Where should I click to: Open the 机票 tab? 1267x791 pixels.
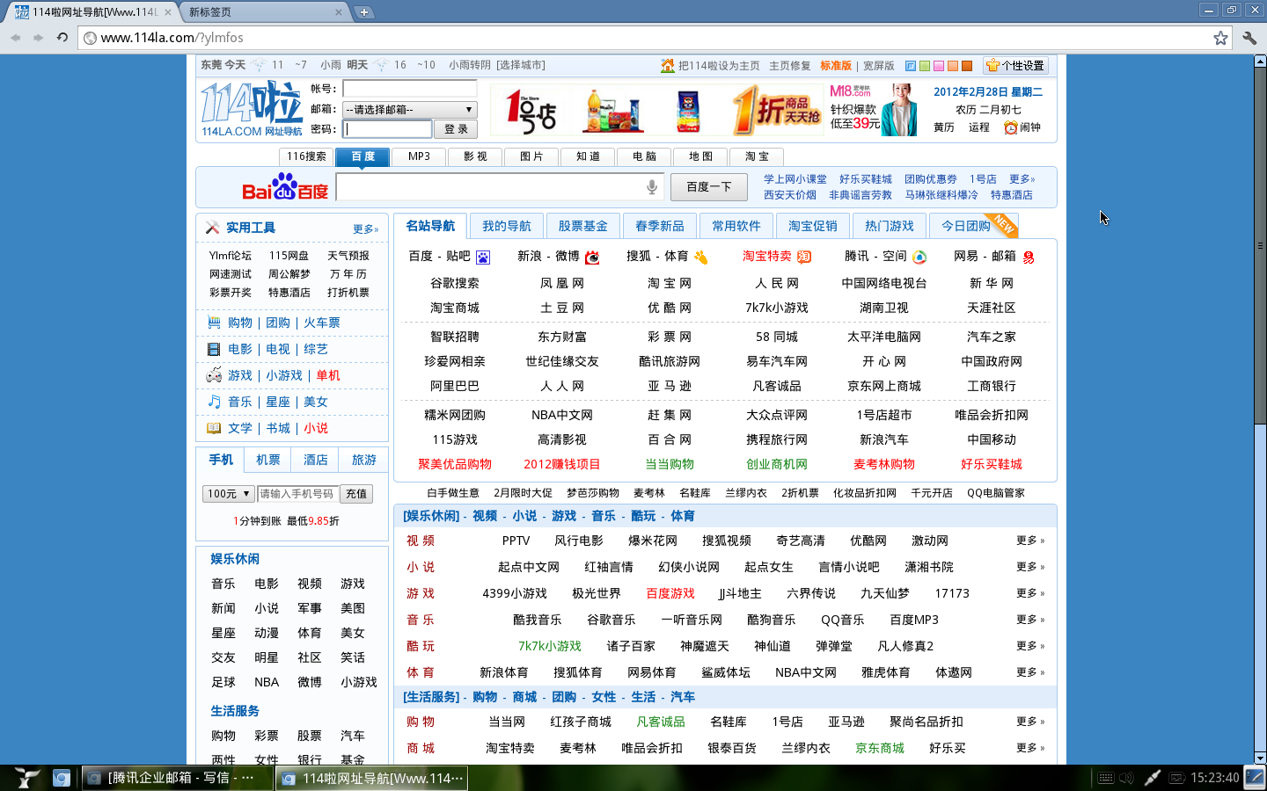(x=268, y=460)
